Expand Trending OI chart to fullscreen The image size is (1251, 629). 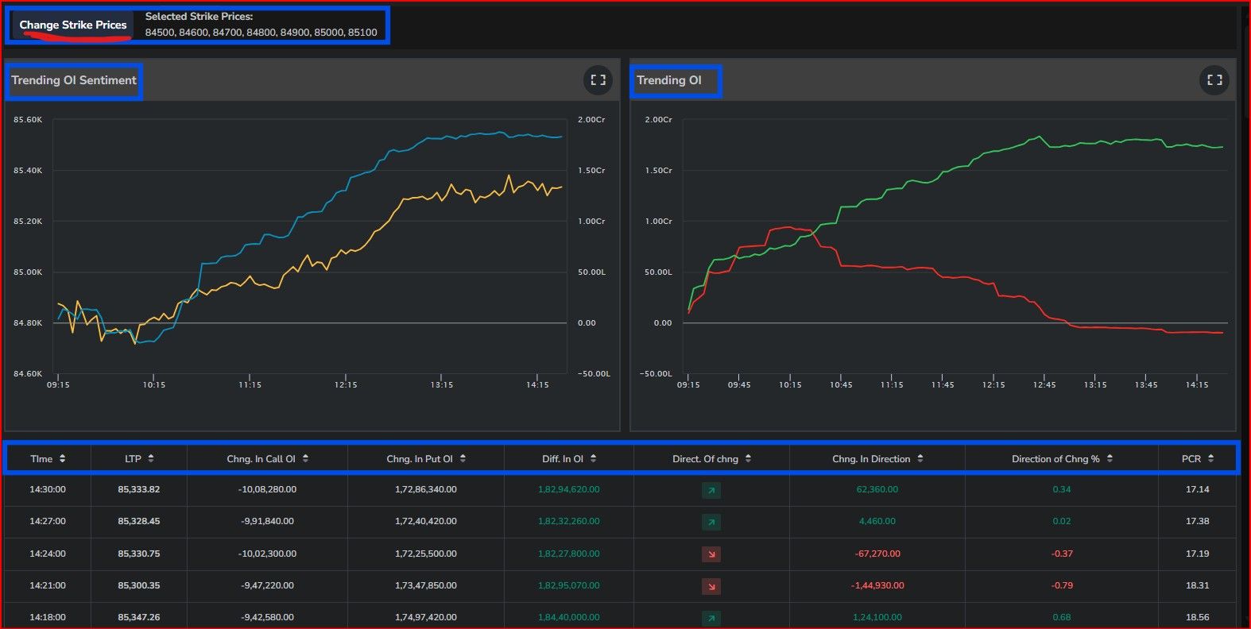point(1214,80)
